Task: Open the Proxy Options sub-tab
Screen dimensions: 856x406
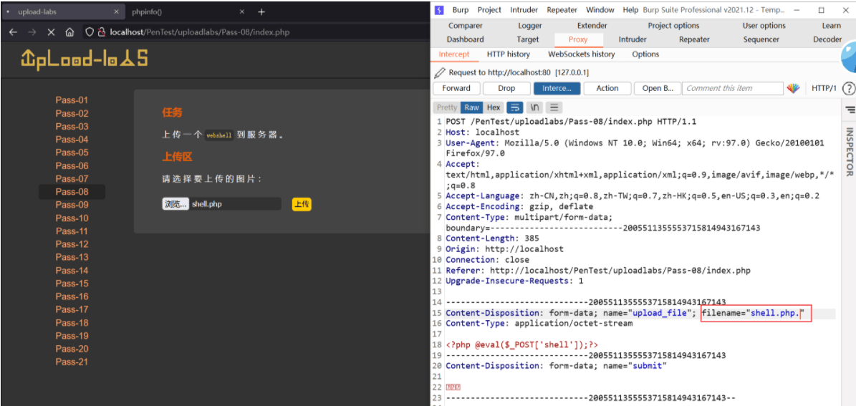Action: pos(645,54)
